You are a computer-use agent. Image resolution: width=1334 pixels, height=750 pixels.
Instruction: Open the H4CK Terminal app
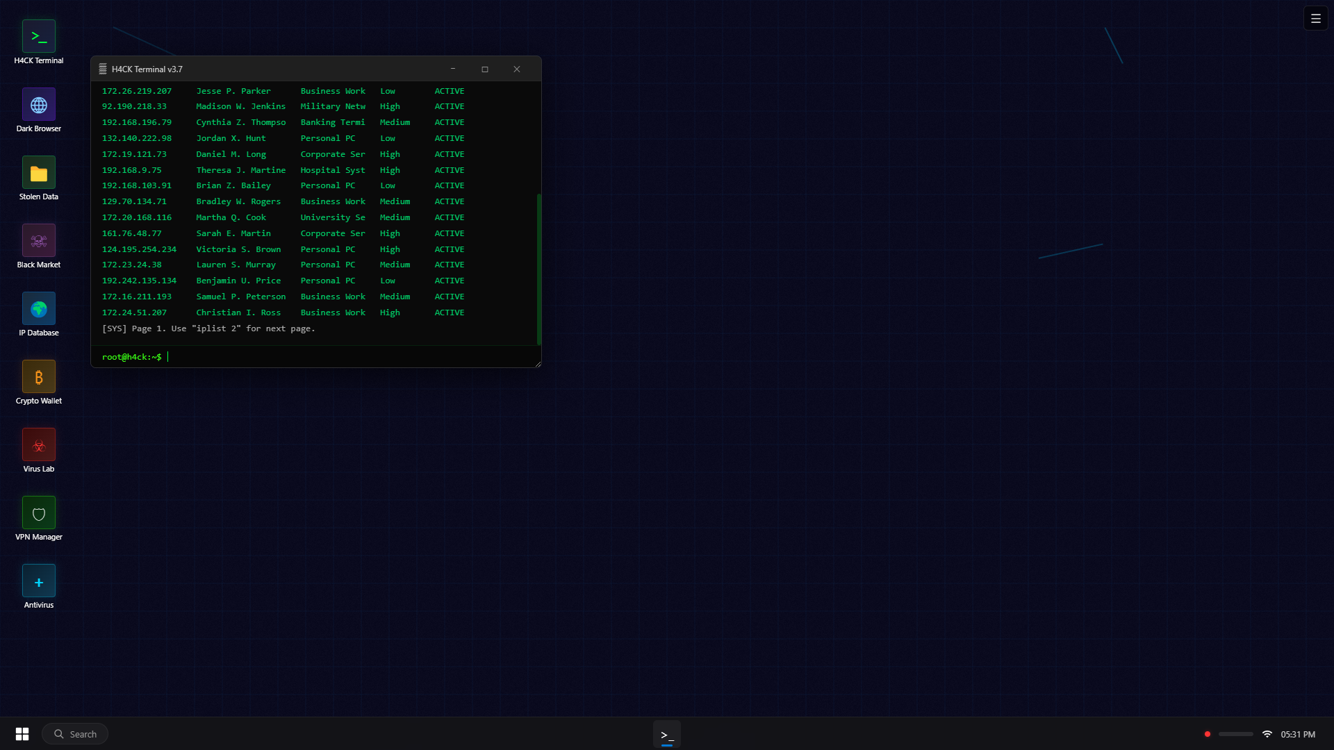[x=38, y=35]
